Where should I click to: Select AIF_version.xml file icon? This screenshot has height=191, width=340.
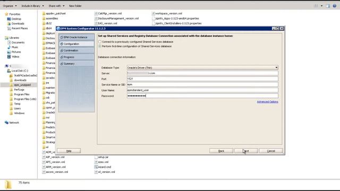(x=44, y=157)
